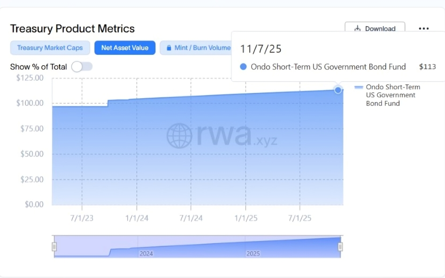The image size is (445, 278).
Task: Click the download arrow icon
Action: tap(358, 29)
